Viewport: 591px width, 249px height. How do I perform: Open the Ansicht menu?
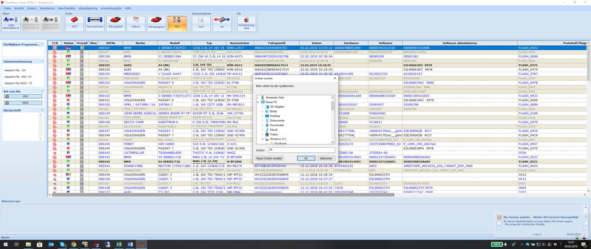(19, 8)
